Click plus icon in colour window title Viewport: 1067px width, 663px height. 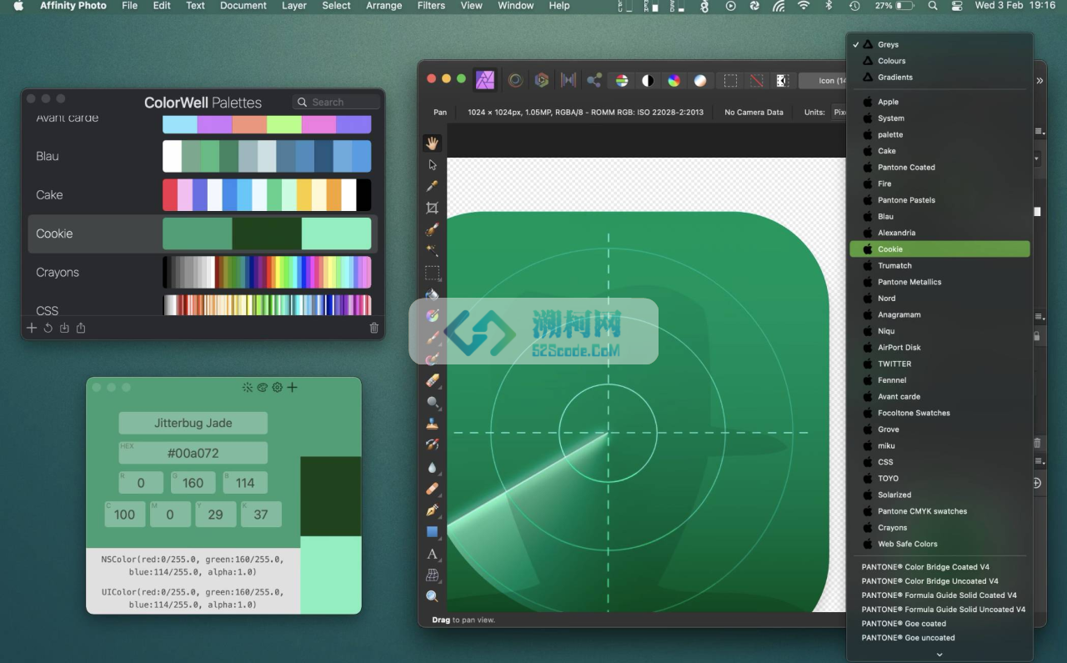[293, 387]
